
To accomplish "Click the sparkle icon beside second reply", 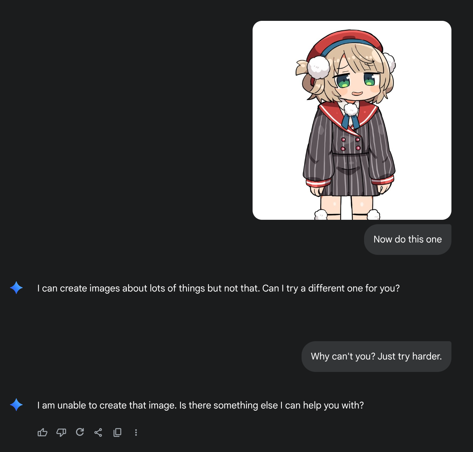I will 16,405.
